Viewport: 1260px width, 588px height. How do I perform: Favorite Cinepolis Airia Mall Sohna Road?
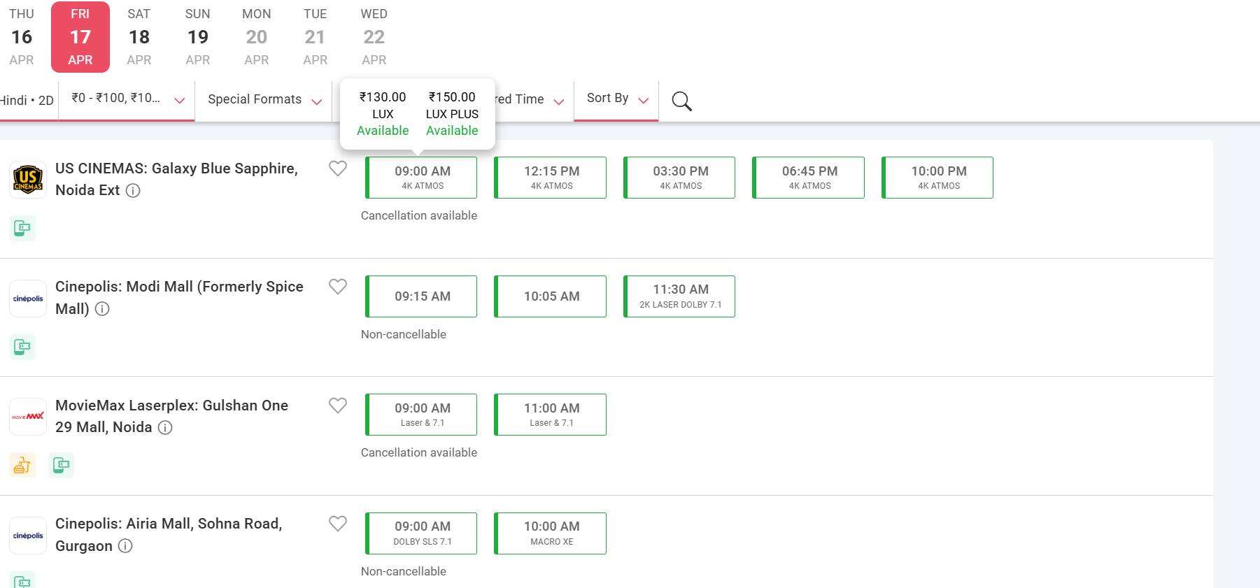[338, 524]
